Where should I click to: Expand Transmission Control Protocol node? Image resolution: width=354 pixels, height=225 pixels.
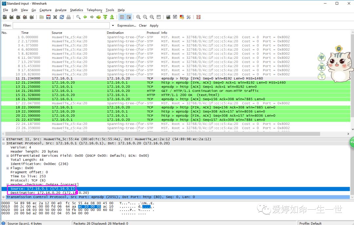[x=3, y=197]
